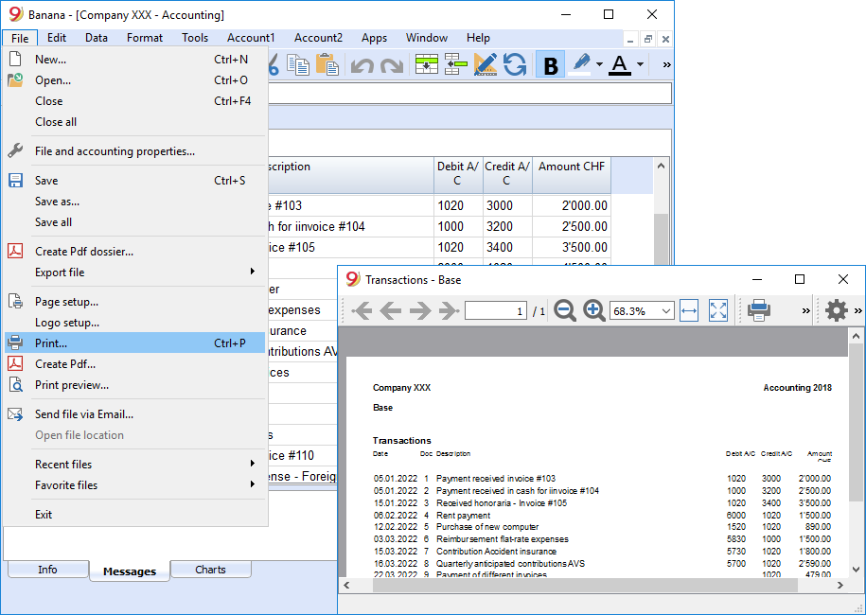Select Open... from File menu
Viewport: 866px width, 615px height.
point(135,80)
